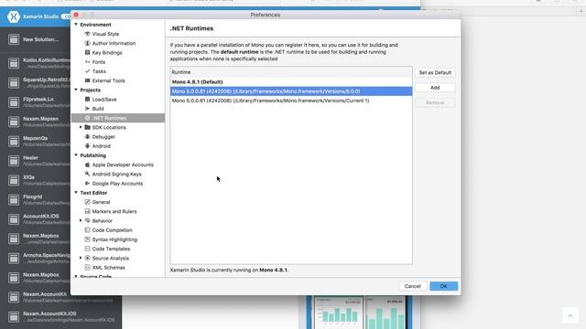Click the Android robot icon
The height and width of the screenshot is (329, 586).
pyautogui.click(x=88, y=146)
